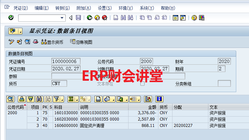The height and width of the screenshot is (140, 249).
Task: Open Help via yellow question mark icon
Action: (194, 18)
